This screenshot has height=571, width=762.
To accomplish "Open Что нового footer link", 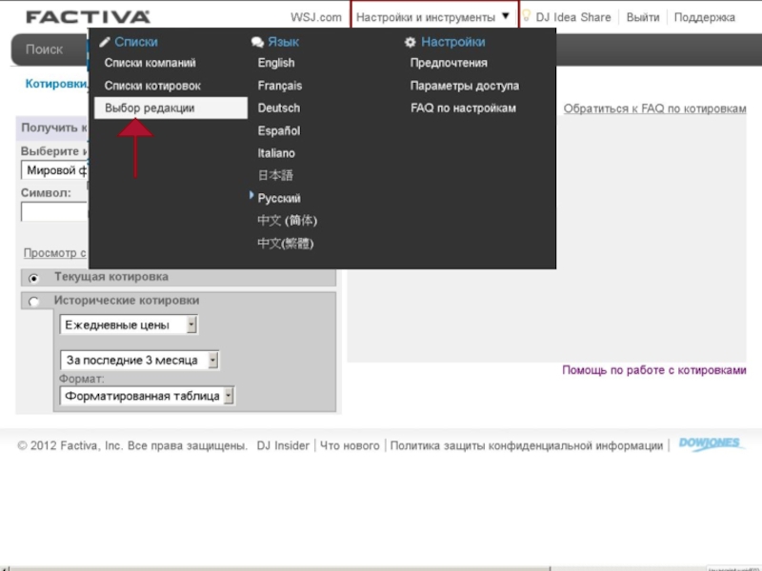I will coord(350,445).
